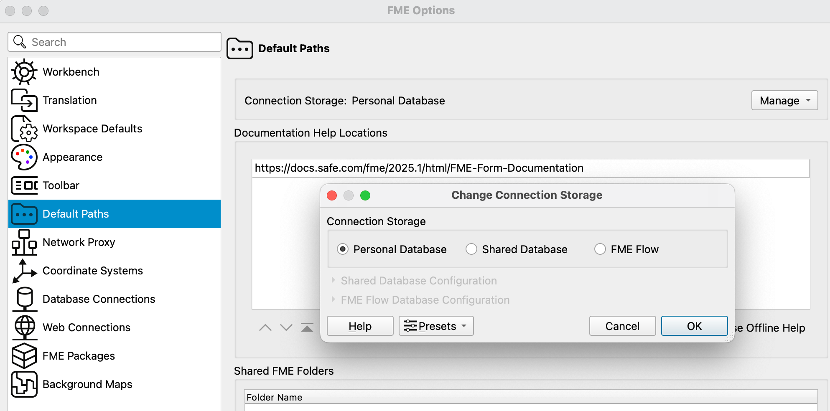Move help location up with up arrow
The image size is (830, 411).
(x=265, y=327)
